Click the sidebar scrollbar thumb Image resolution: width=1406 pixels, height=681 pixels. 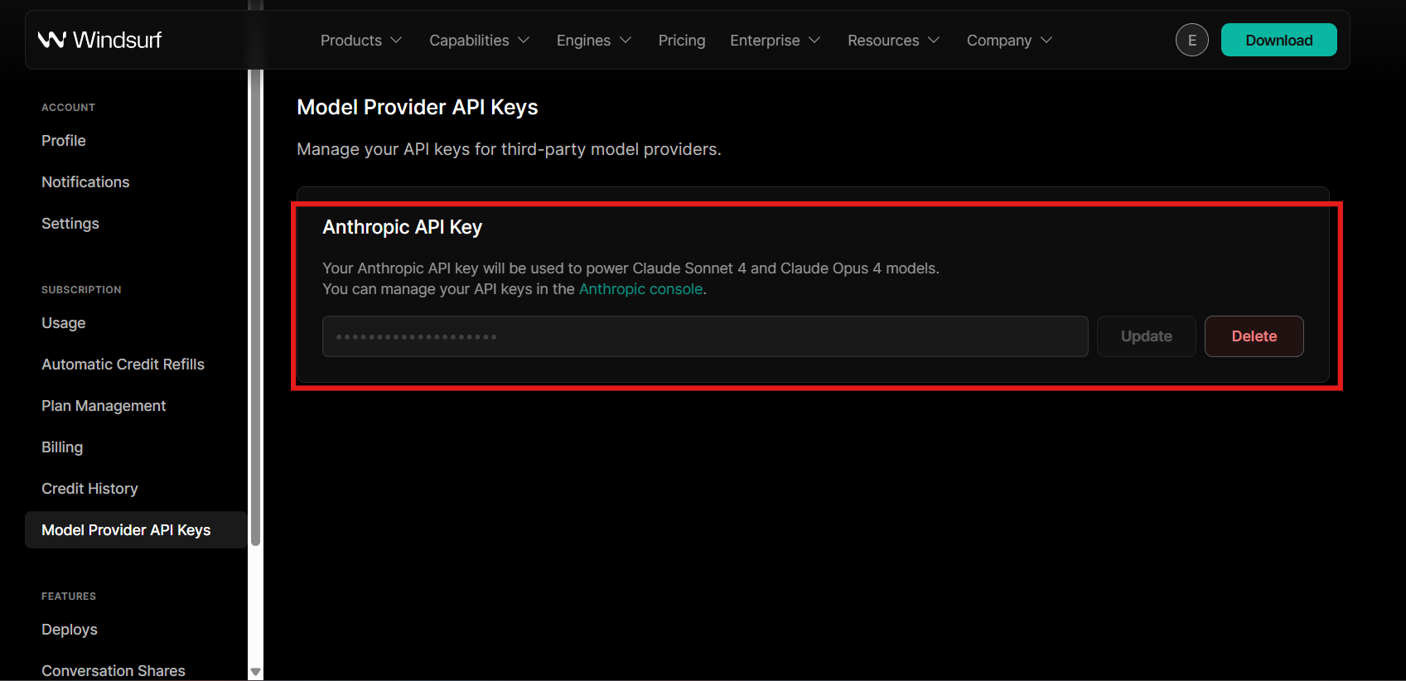pyautogui.click(x=255, y=307)
